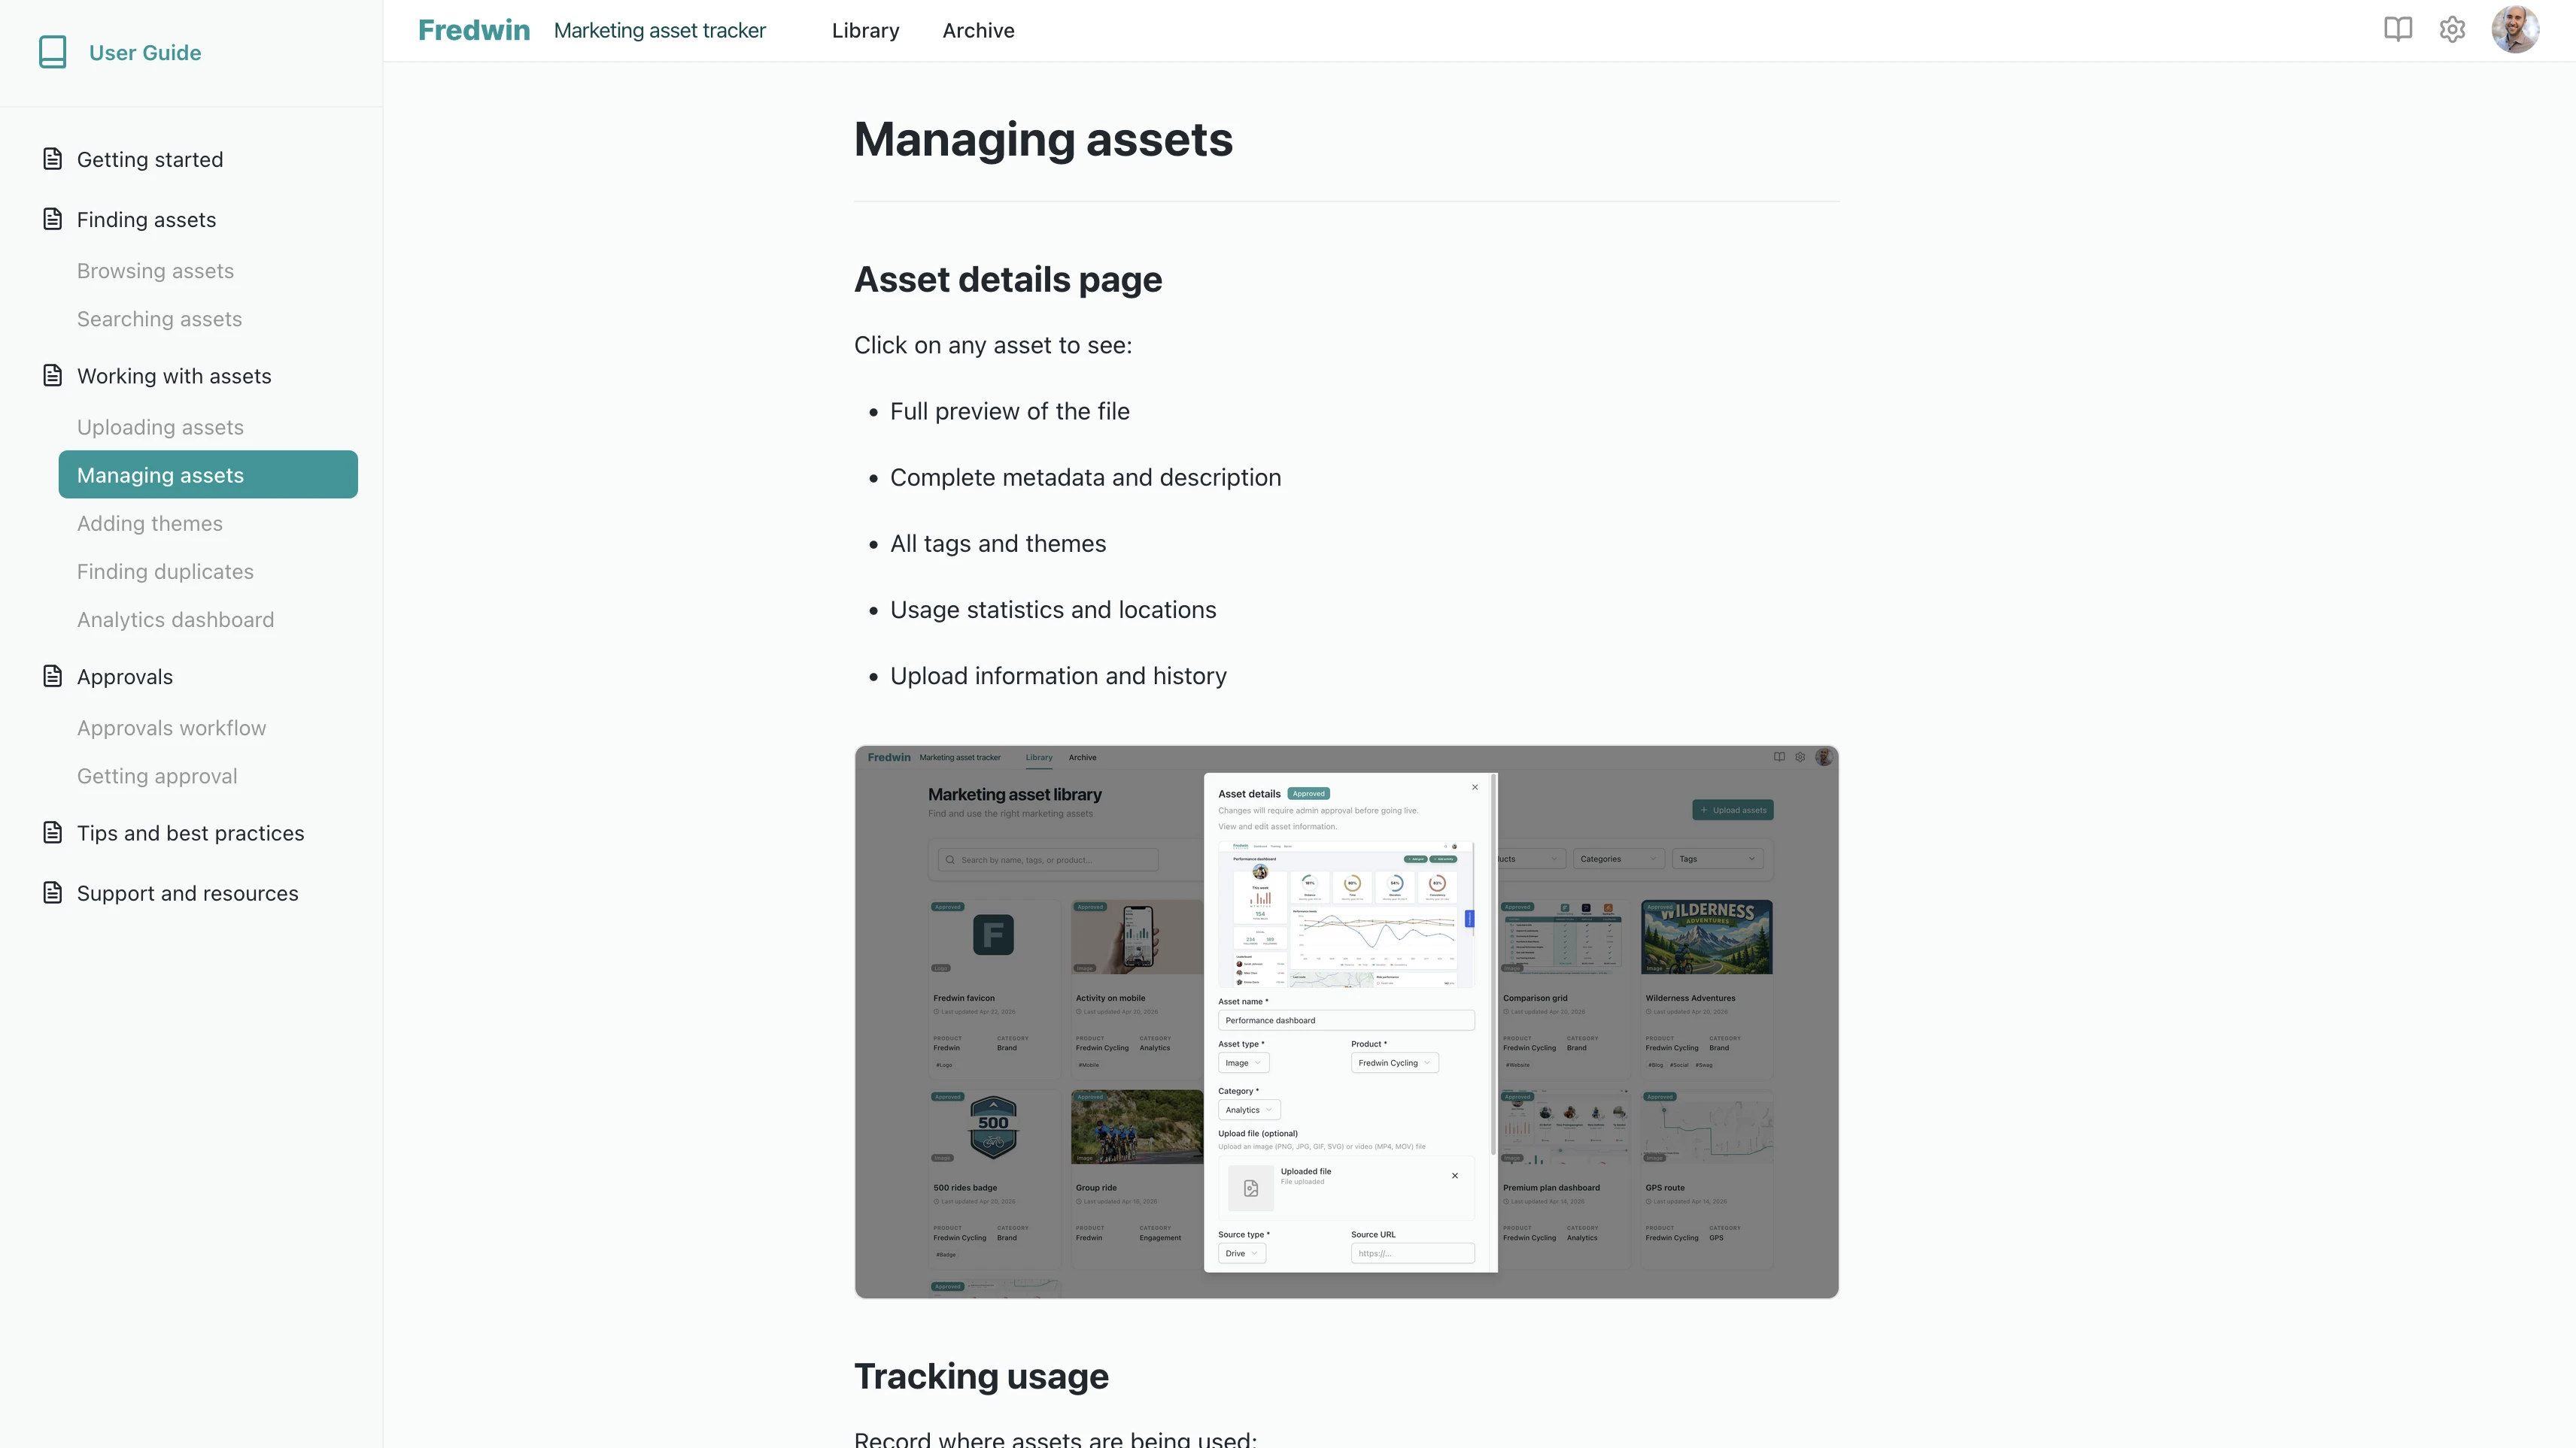
Task: Open settings with the gear icon
Action: coord(2452,29)
